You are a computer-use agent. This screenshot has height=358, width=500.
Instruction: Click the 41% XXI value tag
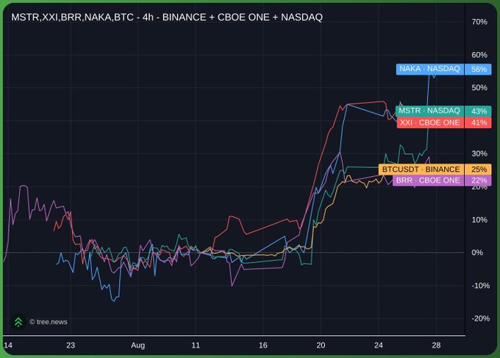tap(479, 123)
